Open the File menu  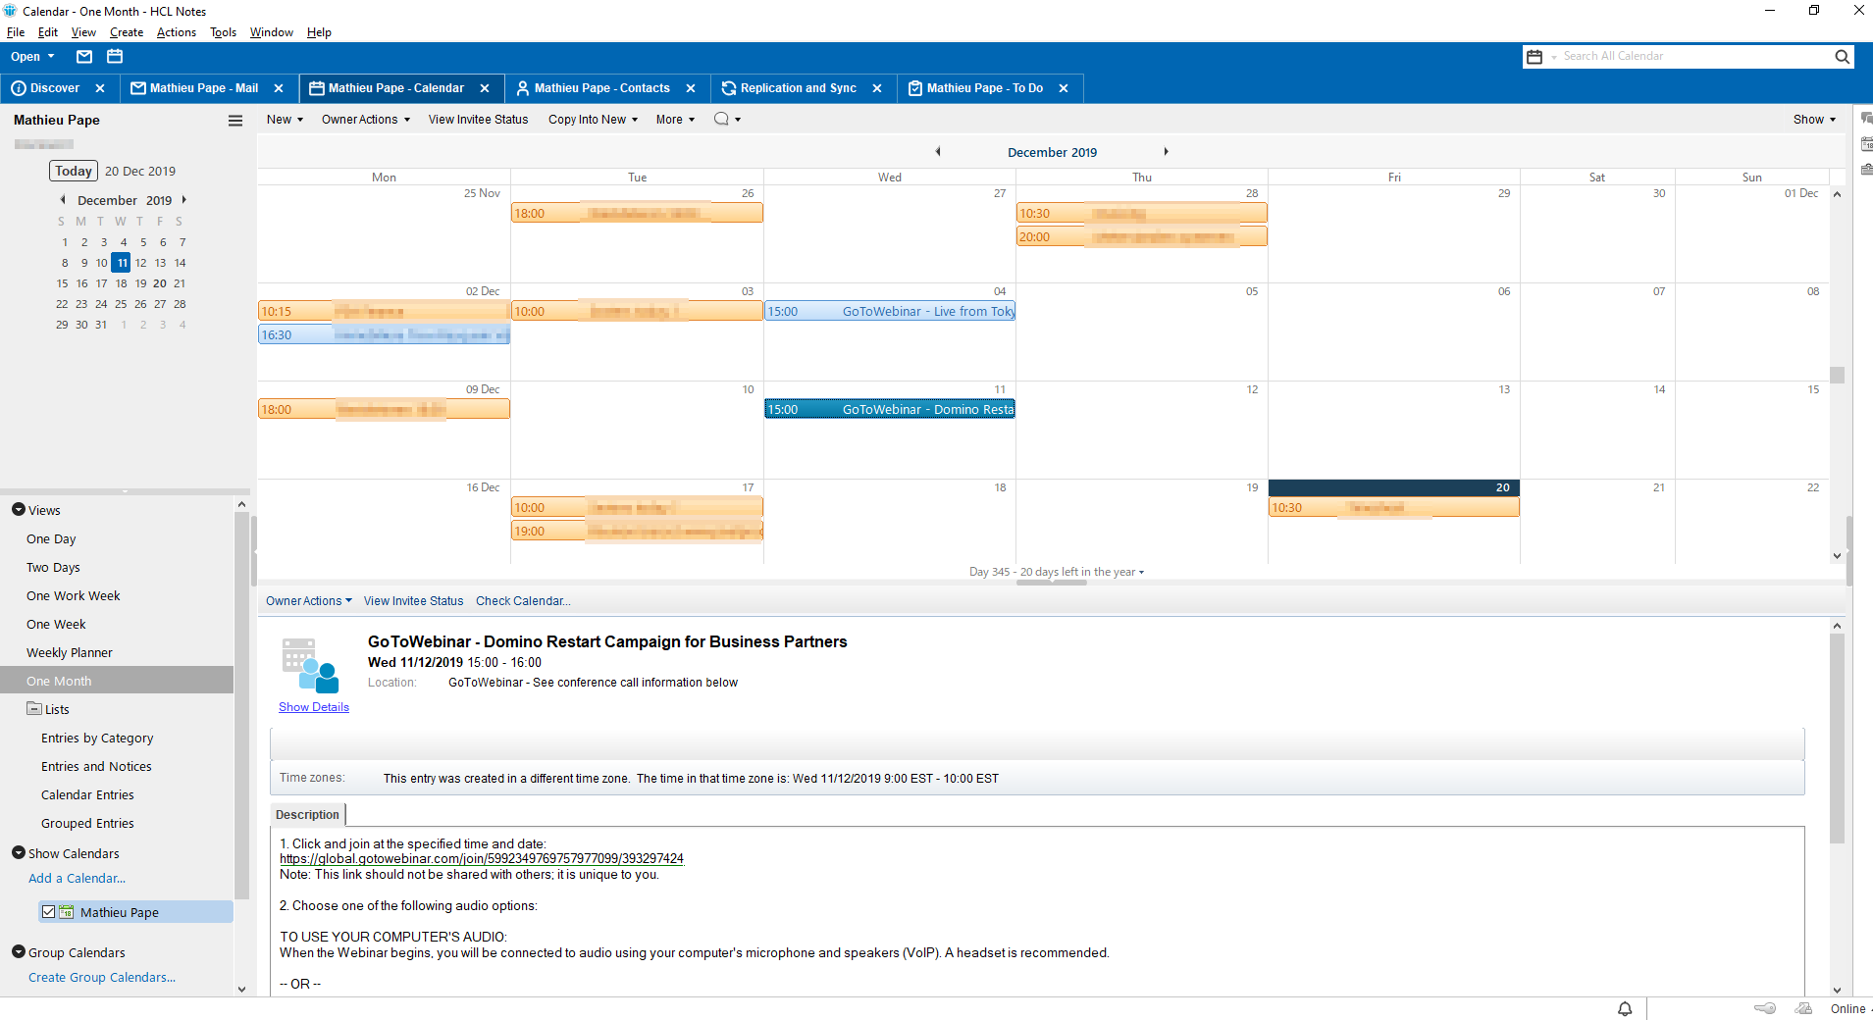point(16,32)
